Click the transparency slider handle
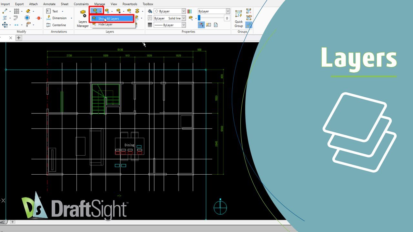The height and width of the screenshot is (232, 413). point(199,18)
